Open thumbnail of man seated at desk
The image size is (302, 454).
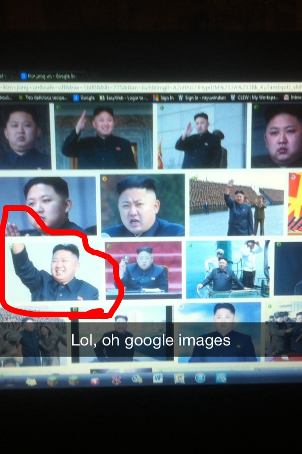tap(143, 270)
